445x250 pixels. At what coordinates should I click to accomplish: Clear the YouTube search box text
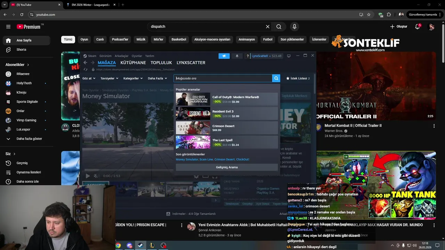click(x=268, y=27)
